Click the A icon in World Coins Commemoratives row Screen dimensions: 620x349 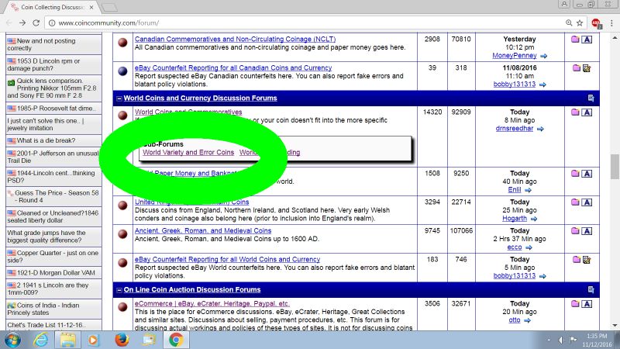[x=587, y=112]
